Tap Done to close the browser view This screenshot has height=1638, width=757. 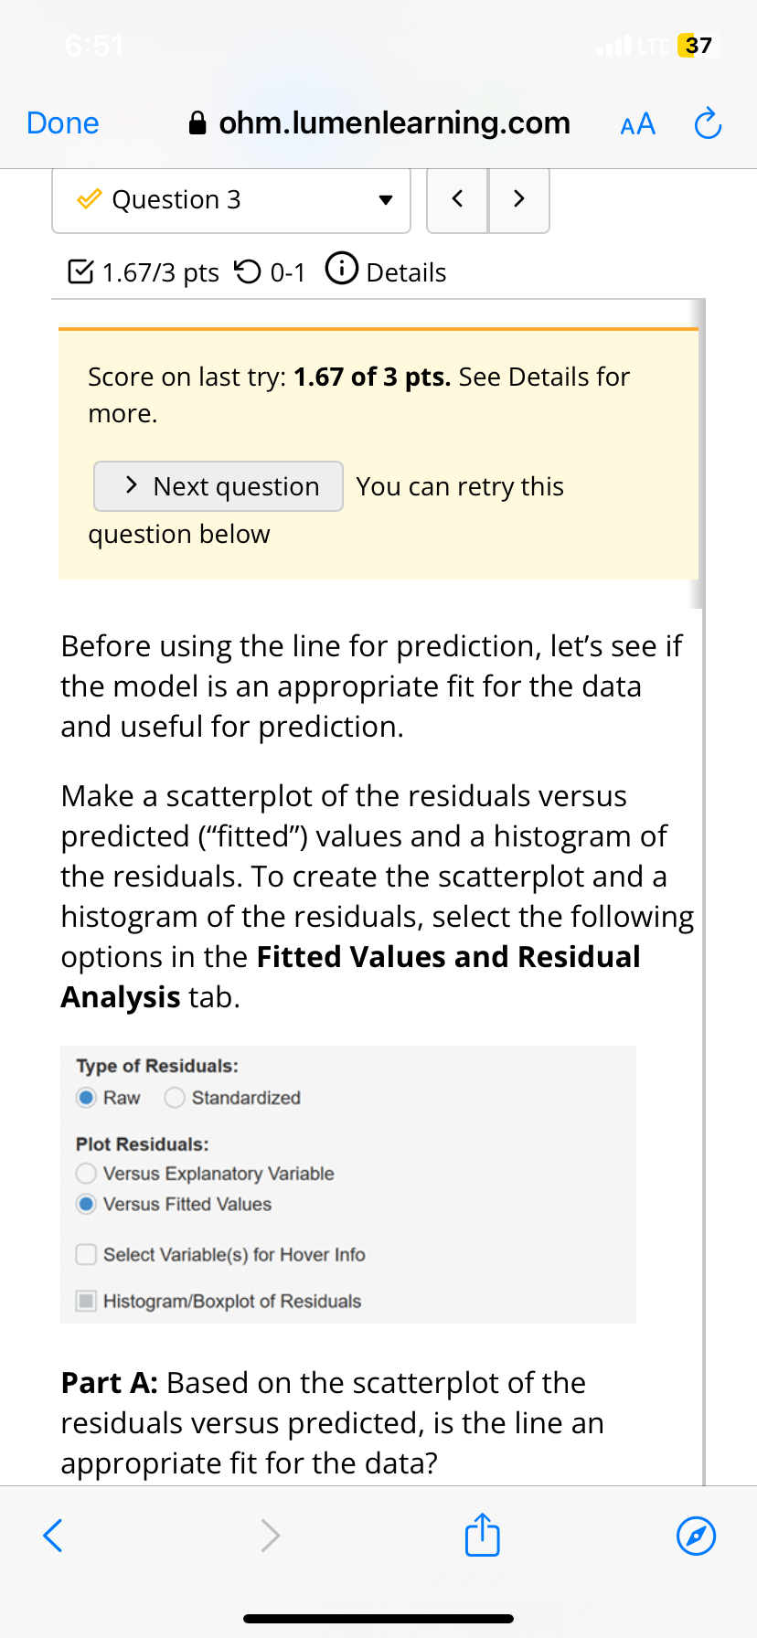[61, 122]
